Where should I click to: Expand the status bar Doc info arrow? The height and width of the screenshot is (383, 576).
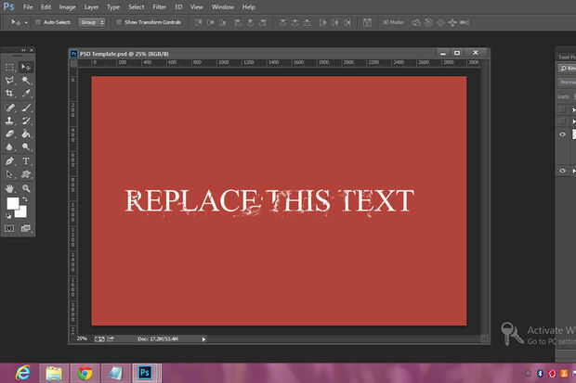pyautogui.click(x=203, y=338)
